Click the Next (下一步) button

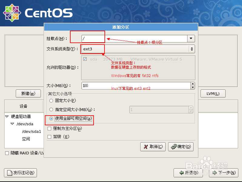(224, 173)
